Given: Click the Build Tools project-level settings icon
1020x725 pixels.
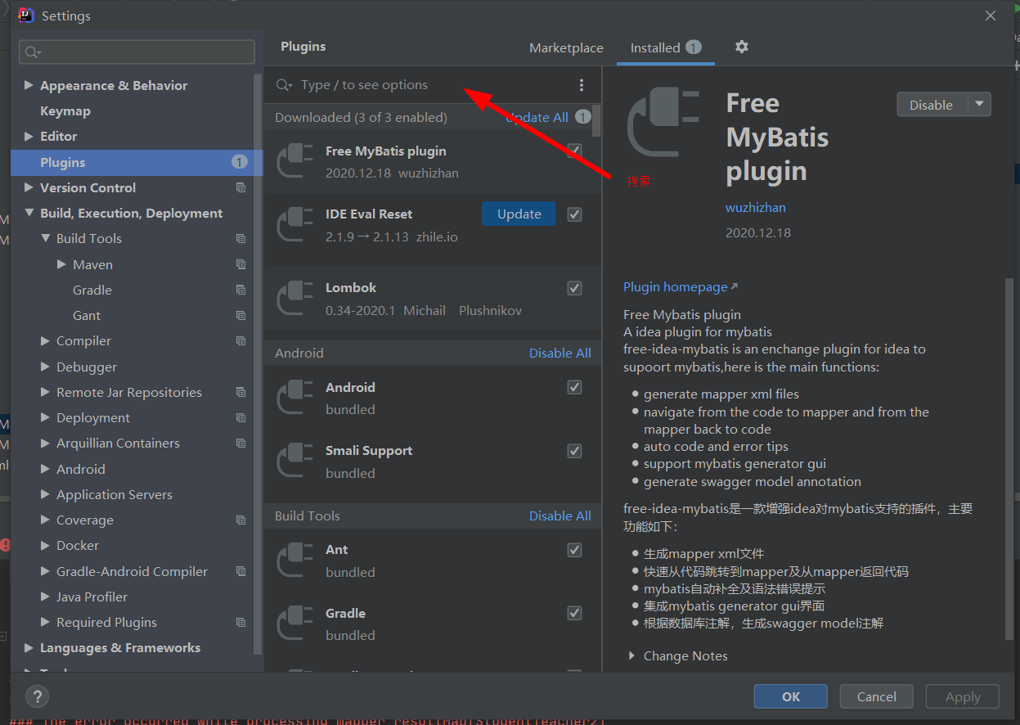Looking at the screenshot, I should point(240,238).
